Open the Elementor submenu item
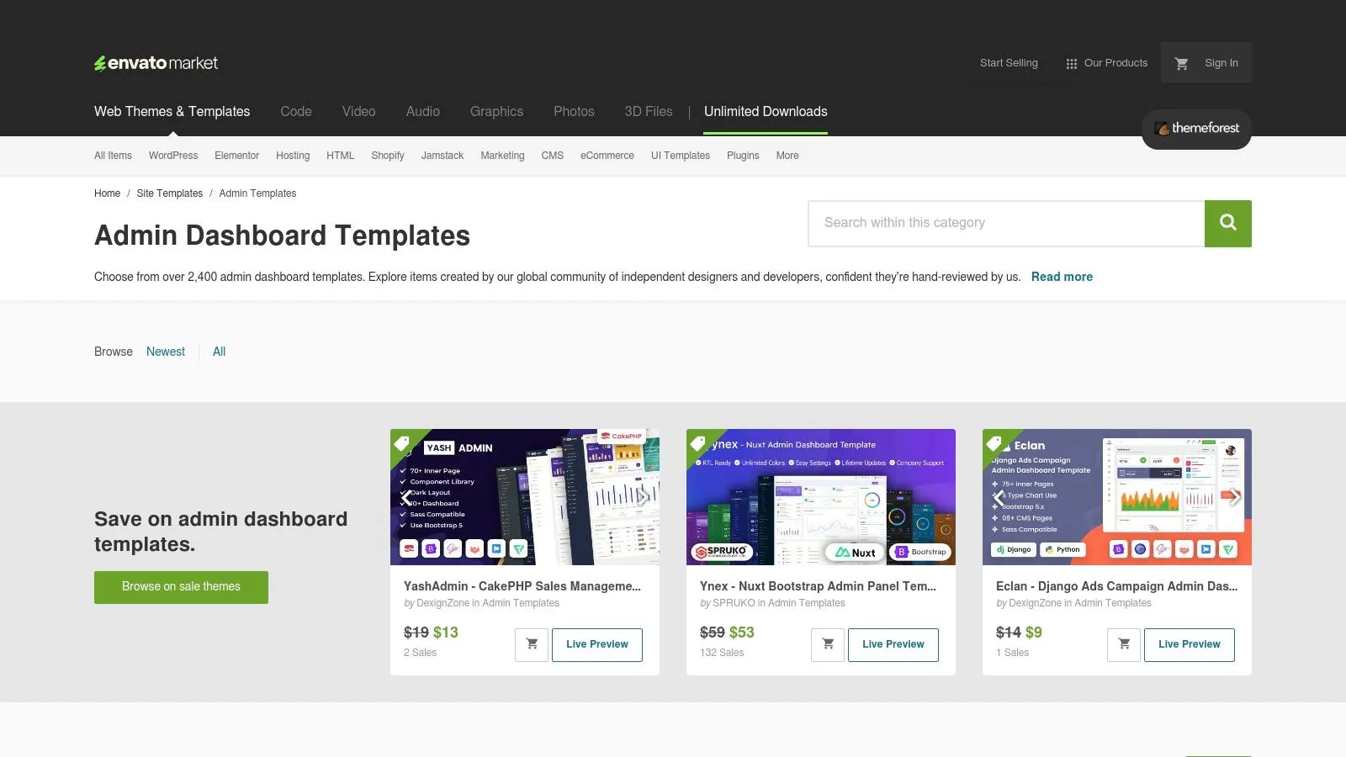Screen dimensions: 1346x757 (236, 156)
